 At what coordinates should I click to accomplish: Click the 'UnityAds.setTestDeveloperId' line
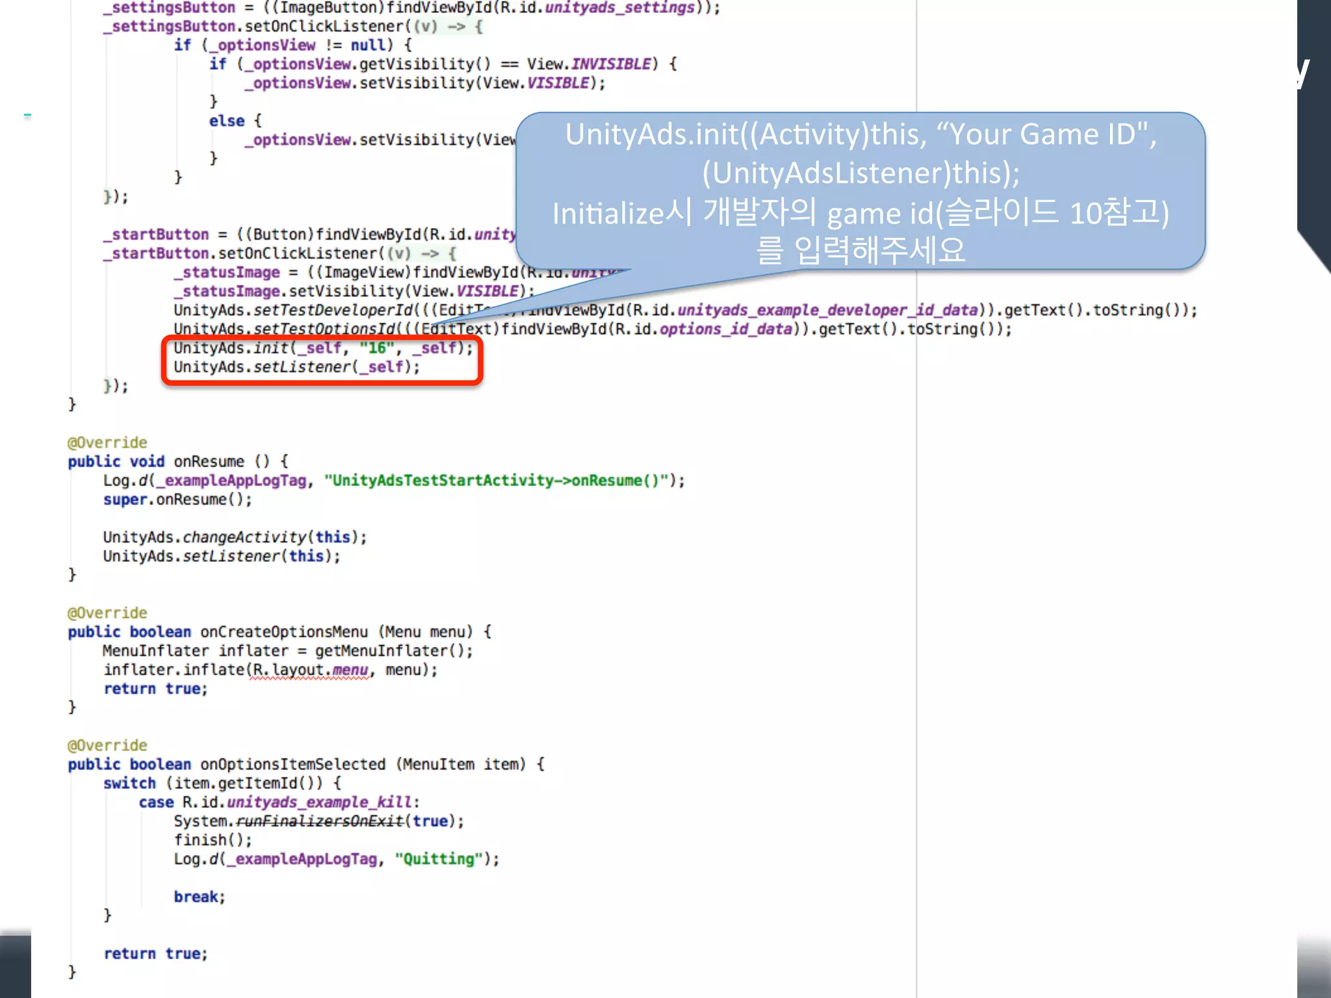[685, 310]
